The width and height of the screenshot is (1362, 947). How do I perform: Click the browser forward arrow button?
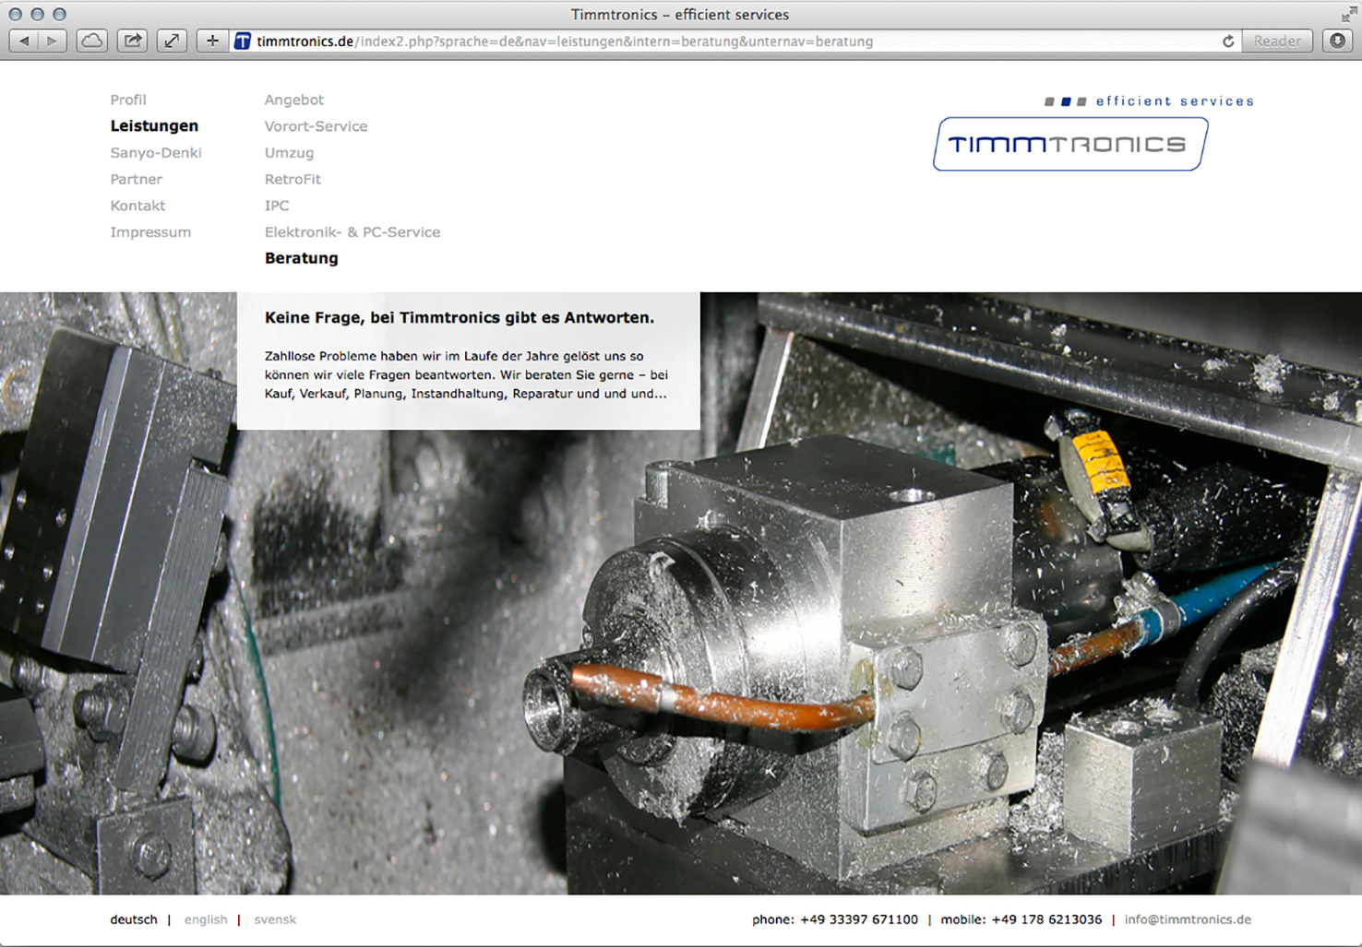tap(52, 41)
